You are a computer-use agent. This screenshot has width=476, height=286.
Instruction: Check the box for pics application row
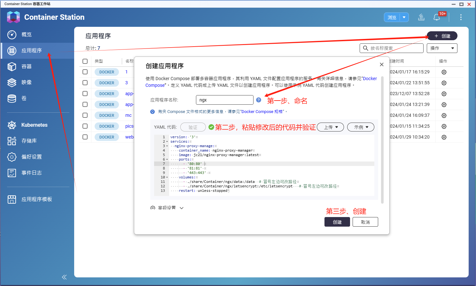click(85, 126)
